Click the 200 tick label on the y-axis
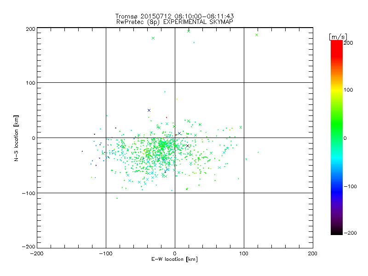 point(30,29)
